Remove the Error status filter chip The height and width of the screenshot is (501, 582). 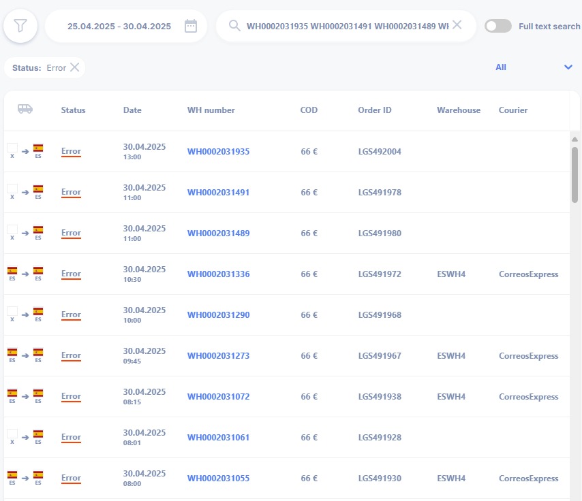click(x=75, y=67)
